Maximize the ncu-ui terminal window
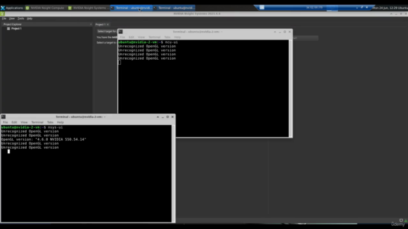 point(285,32)
